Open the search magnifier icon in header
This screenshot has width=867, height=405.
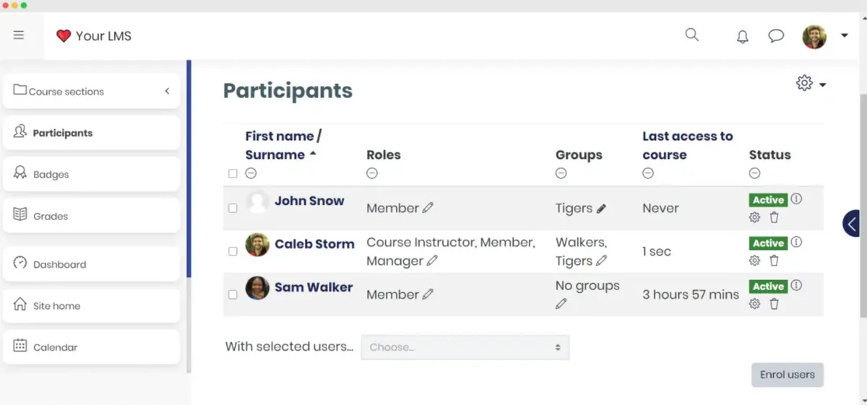point(691,35)
